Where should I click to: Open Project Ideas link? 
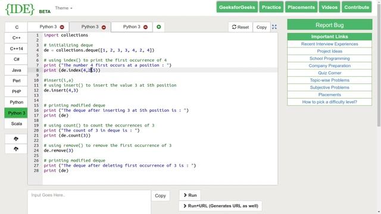pyautogui.click(x=329, y=51)
